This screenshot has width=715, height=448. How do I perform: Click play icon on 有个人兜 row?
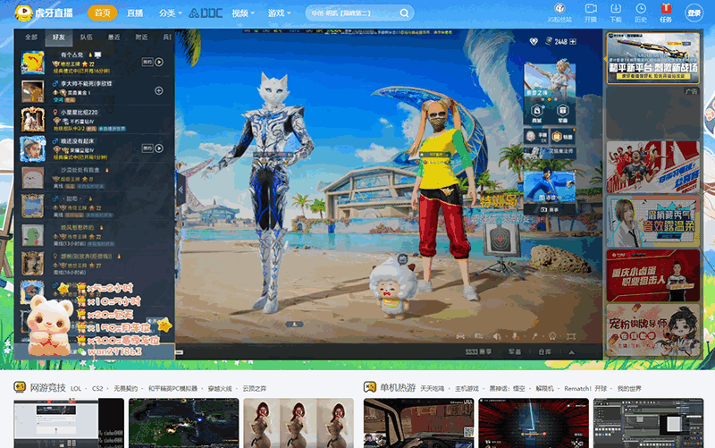coord(159,62)
